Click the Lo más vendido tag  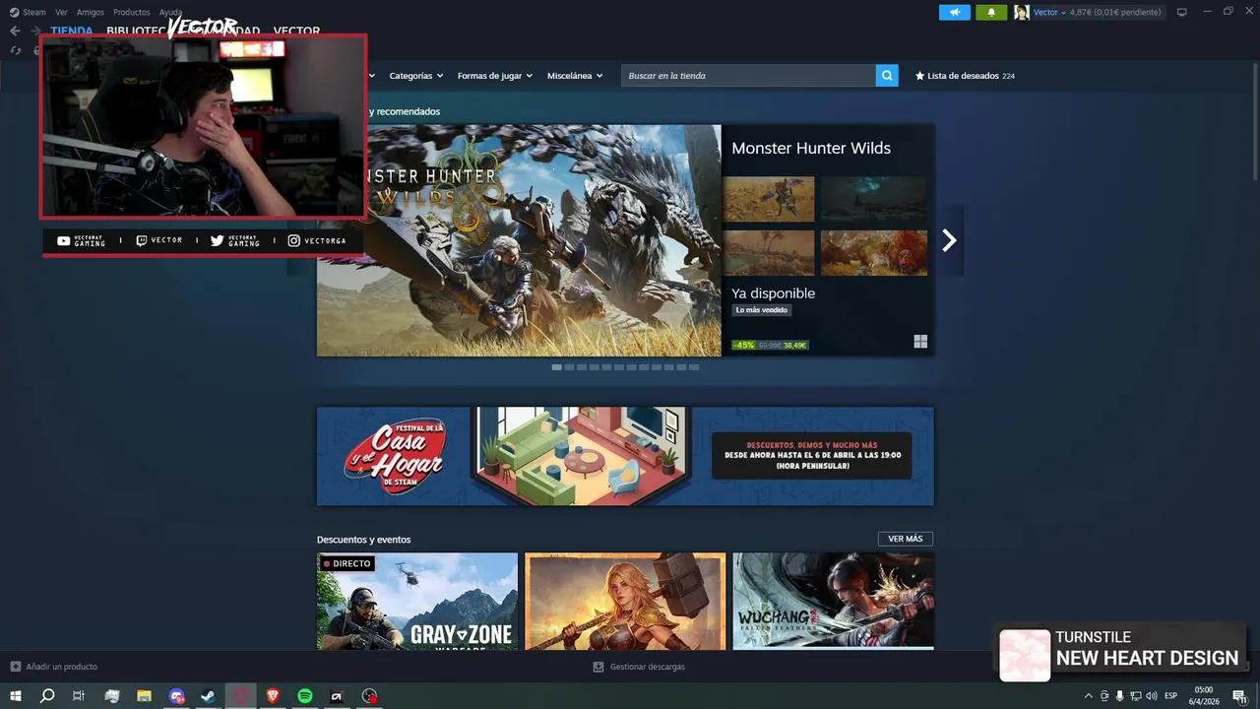tap(762, 310)
